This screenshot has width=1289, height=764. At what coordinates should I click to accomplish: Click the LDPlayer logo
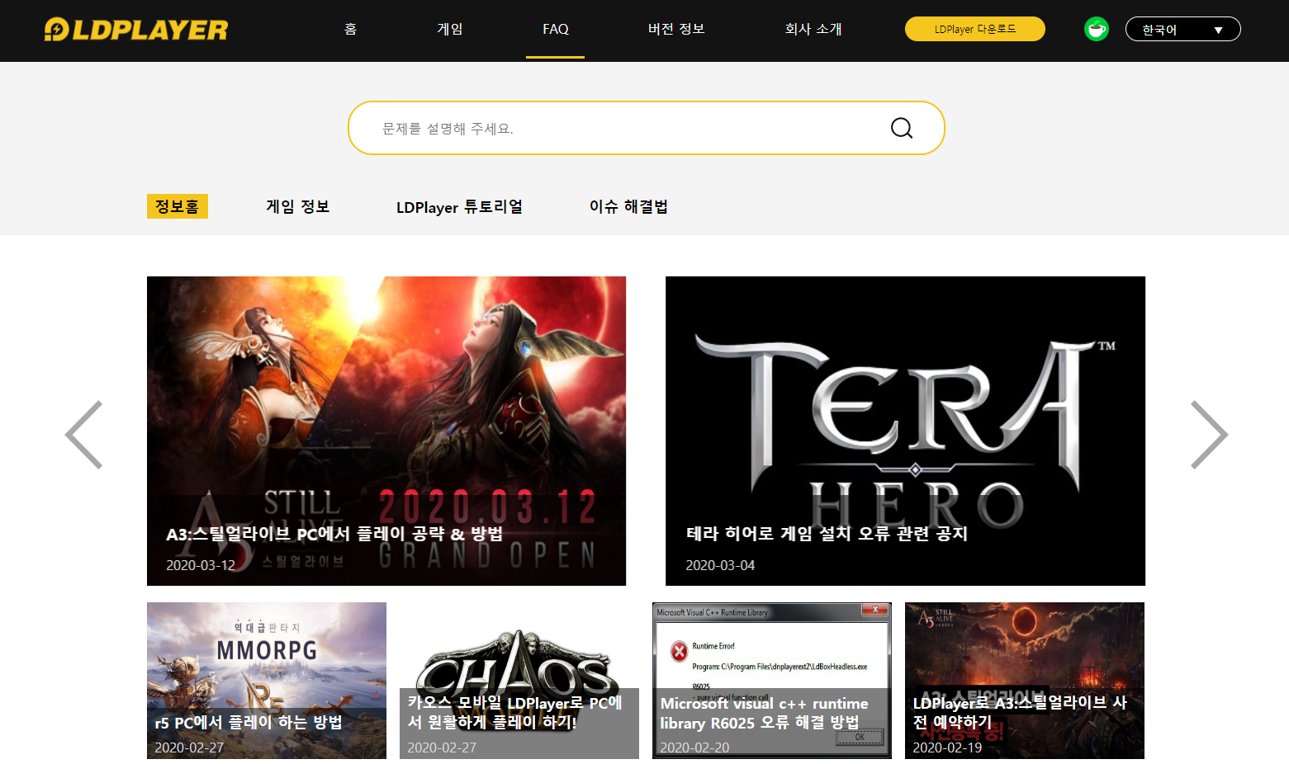coord(136,30)
